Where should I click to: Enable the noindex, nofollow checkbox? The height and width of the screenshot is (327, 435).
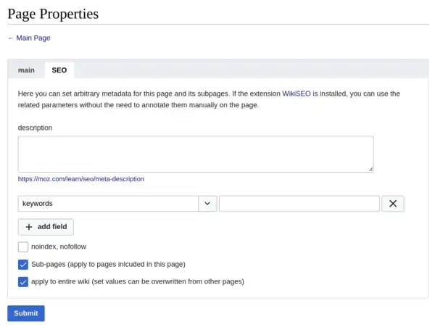coord(23,247)
